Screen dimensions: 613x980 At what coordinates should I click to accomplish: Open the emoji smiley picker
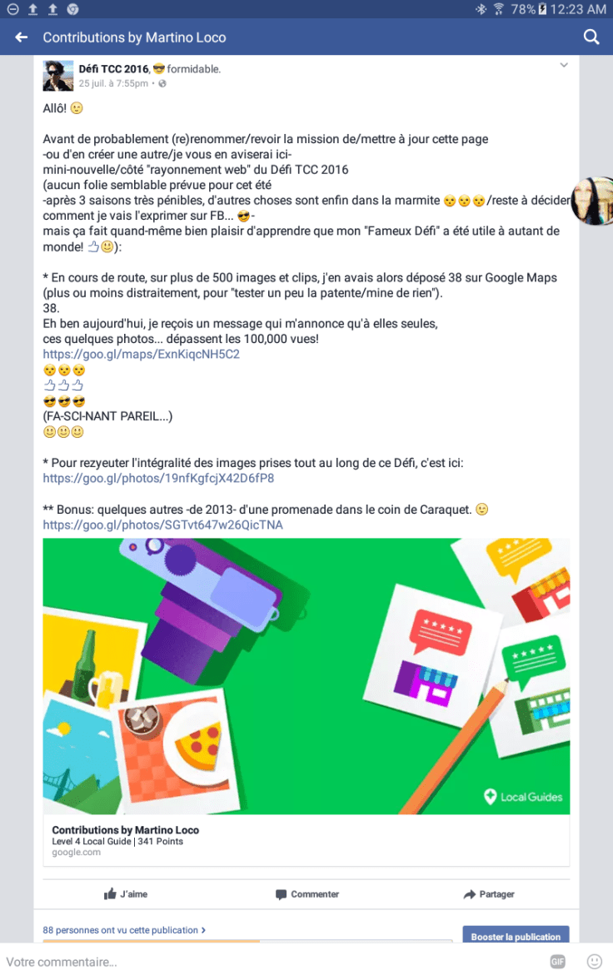tap(594, 962)
